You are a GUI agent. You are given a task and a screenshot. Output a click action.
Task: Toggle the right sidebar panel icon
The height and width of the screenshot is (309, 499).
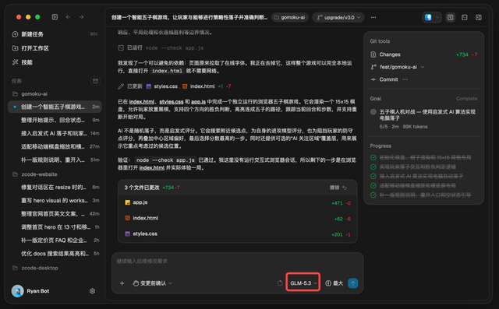point(478,17)
